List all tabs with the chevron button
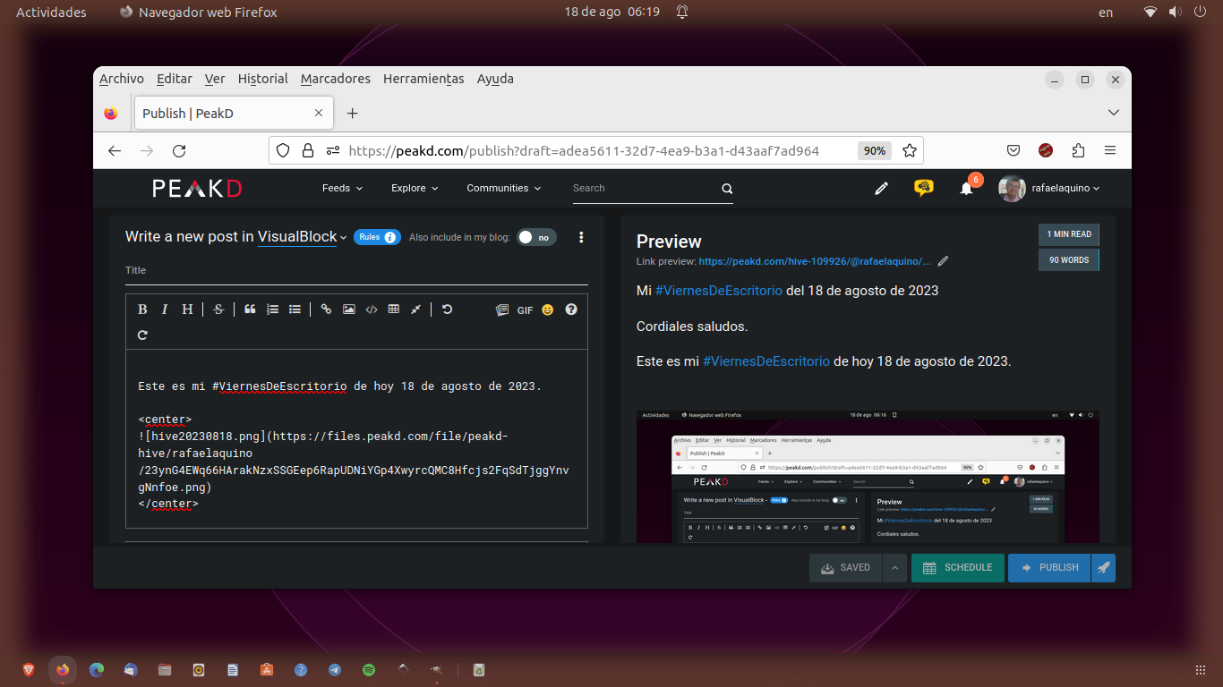This screenshot has width=1223, height=687. pos(1114,113)
